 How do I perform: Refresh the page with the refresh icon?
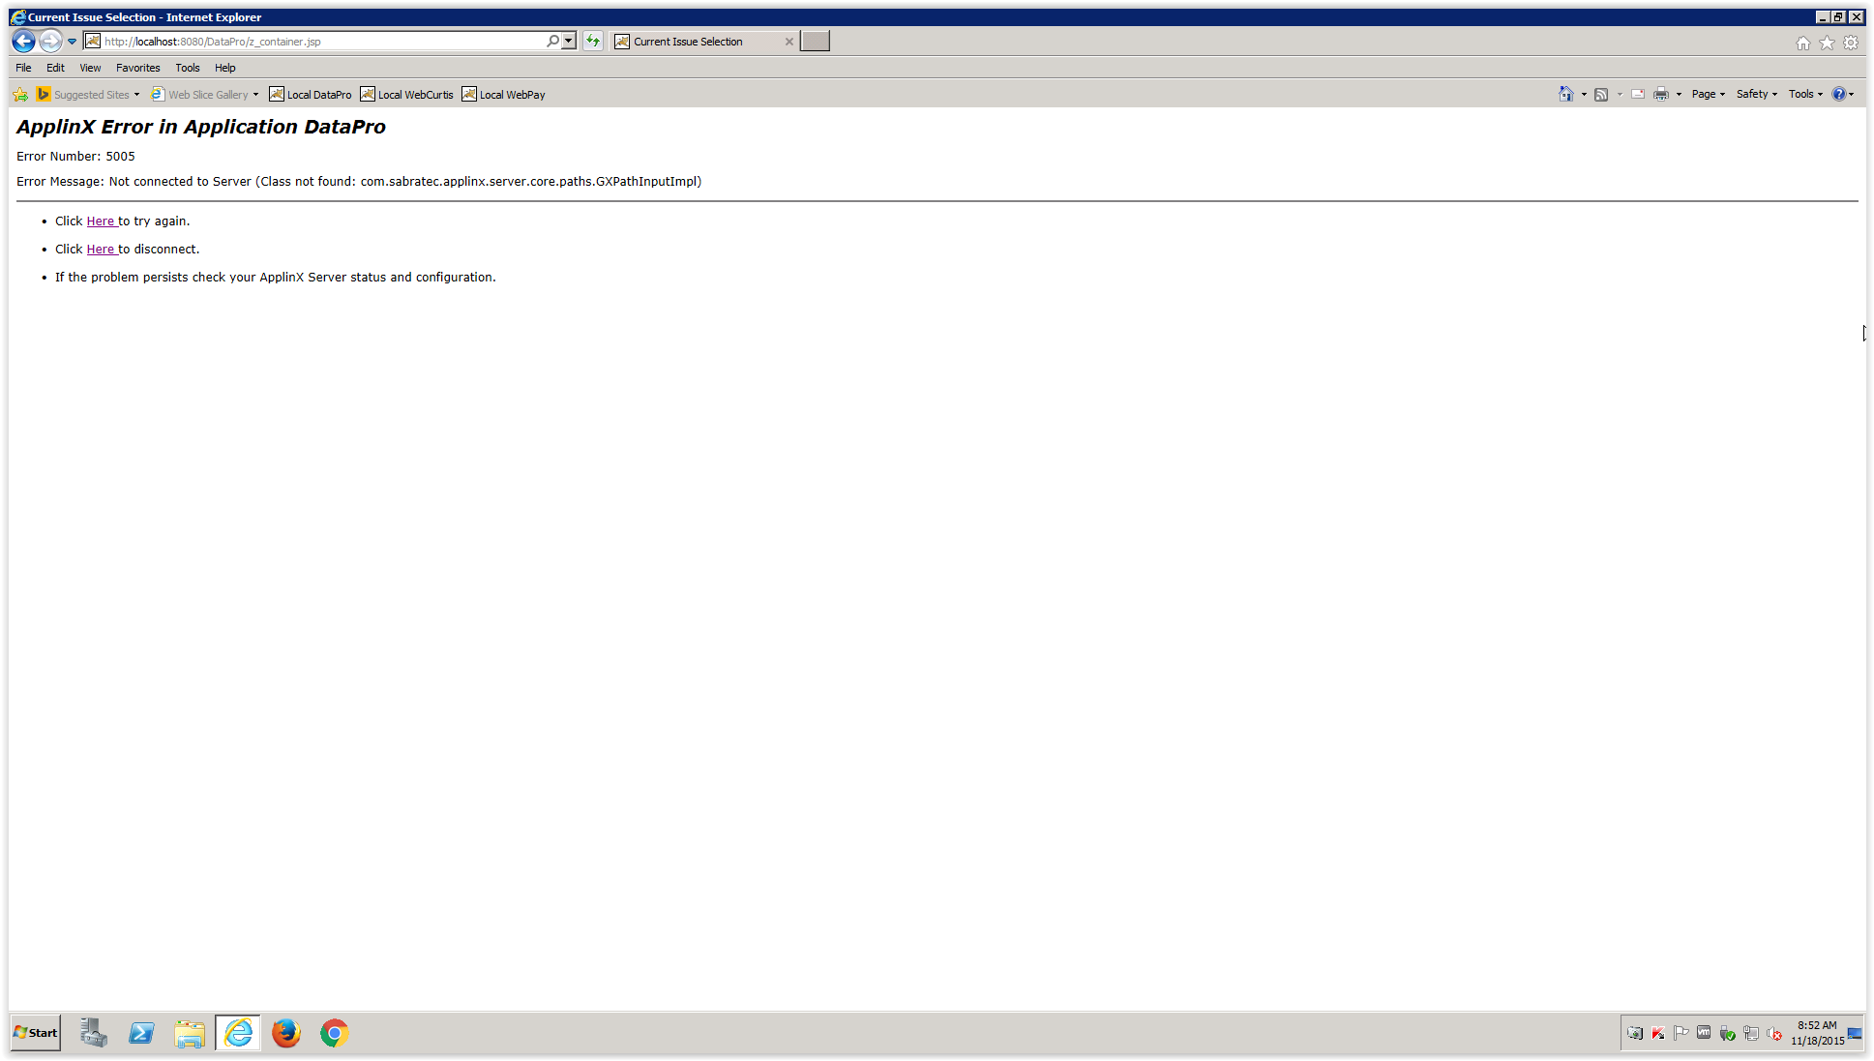593,42
